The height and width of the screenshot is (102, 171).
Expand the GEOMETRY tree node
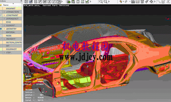coord(4,29)
